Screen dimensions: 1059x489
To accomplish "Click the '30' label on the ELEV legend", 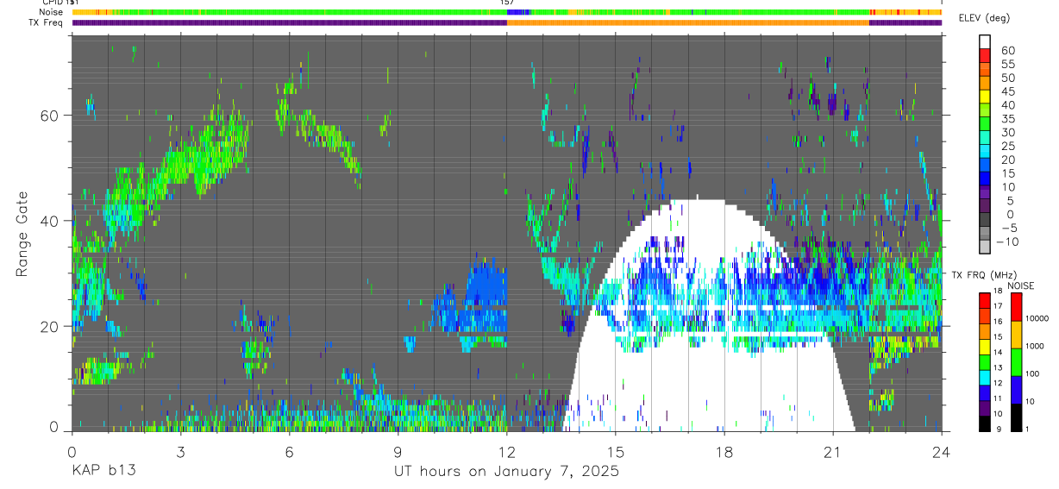I will (1006, 132).
